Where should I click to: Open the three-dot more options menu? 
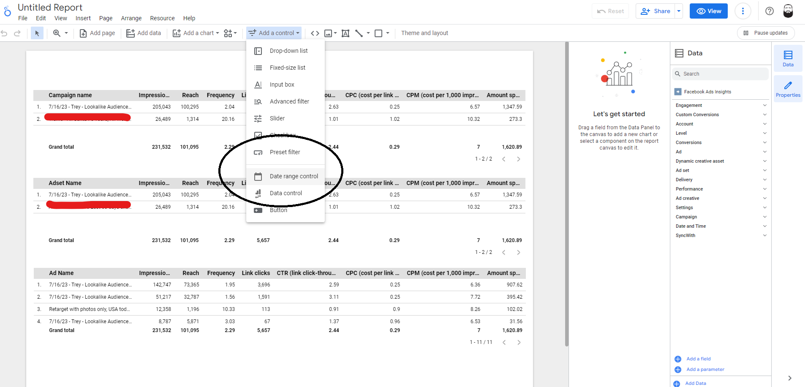[x=743, y=11]
